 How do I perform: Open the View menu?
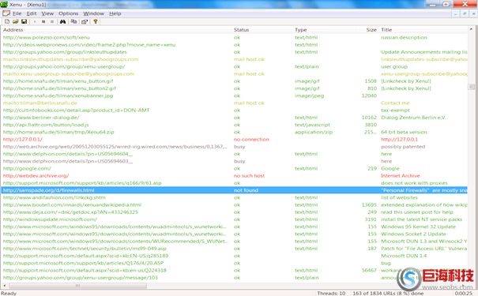coord(47,13)
